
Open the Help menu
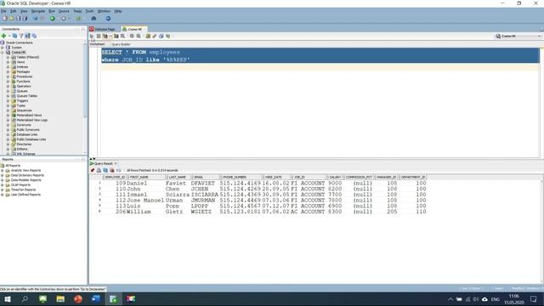[118, 11]
